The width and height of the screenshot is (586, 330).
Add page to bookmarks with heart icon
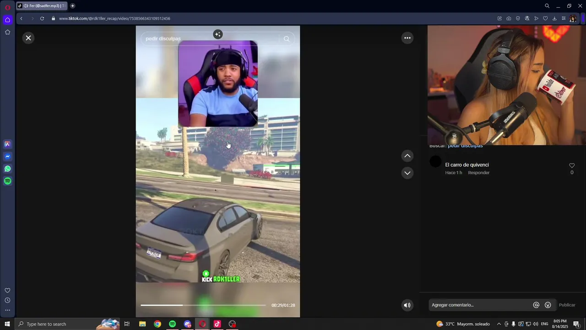pyautogui.click(x=545, y=18)
